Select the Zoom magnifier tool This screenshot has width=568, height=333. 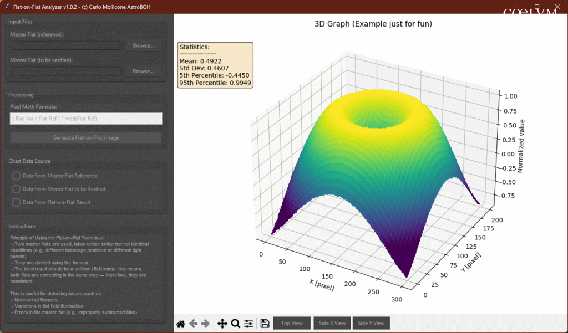(235, 324)
